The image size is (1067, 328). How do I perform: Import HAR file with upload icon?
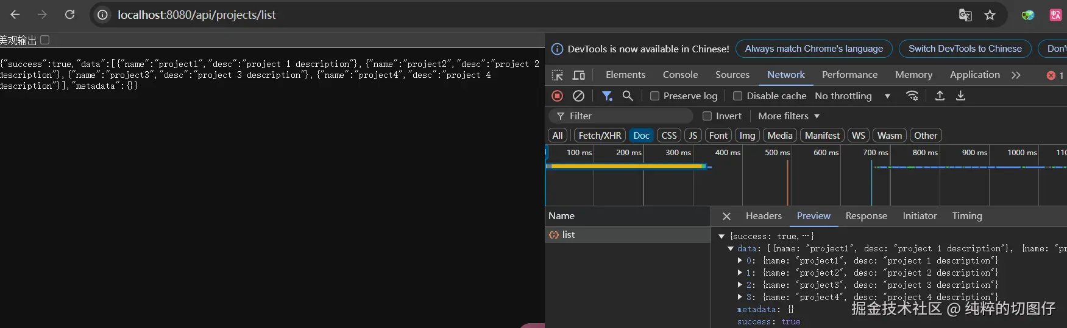click(940, 96)
